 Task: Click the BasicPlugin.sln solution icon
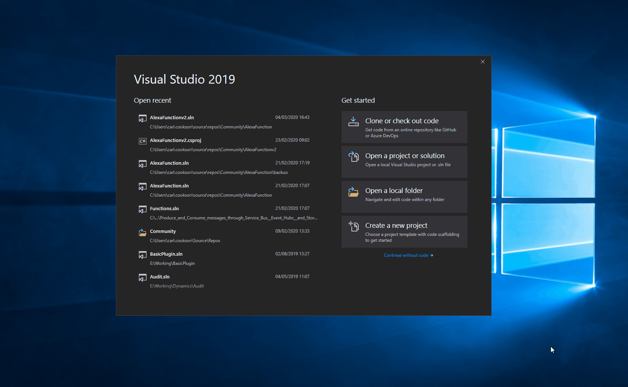pos(142,255)
